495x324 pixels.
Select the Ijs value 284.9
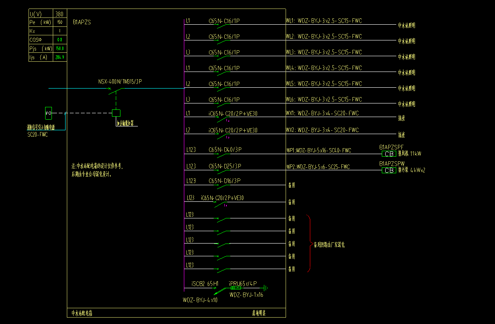coord(60,57)
